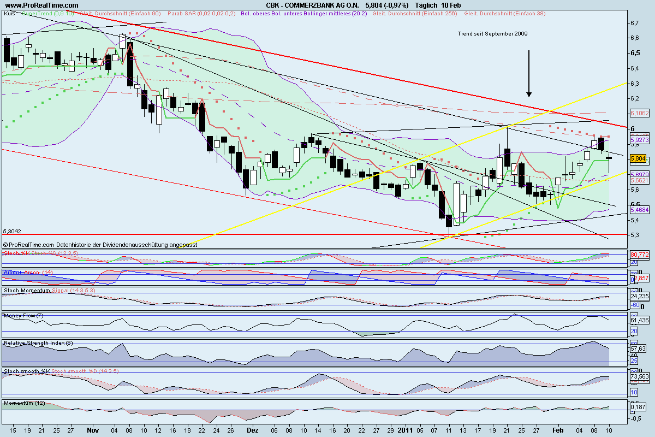Click the Täglich timeframe label in the title
The height and width of the screenshot is (437, 655).
427,4
